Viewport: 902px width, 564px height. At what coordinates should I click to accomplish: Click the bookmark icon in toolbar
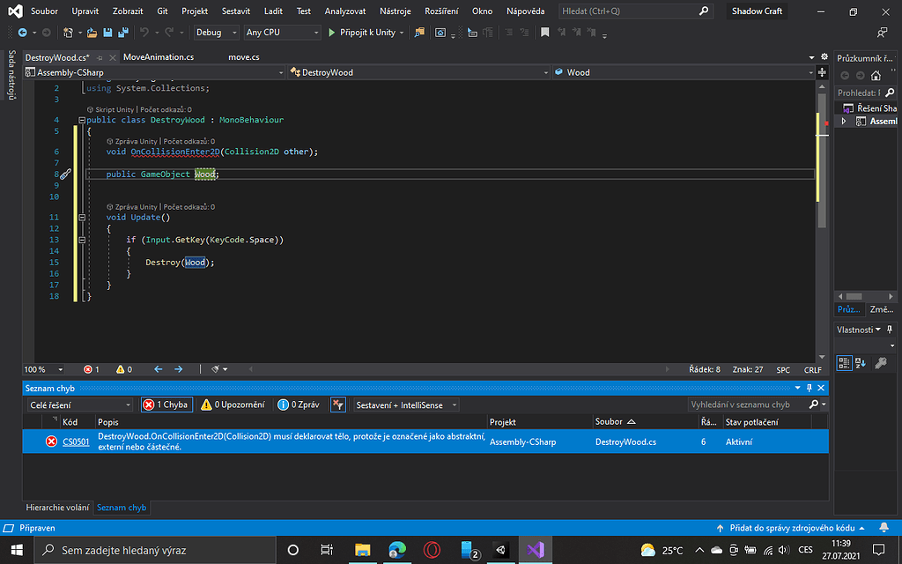[545, 33]
